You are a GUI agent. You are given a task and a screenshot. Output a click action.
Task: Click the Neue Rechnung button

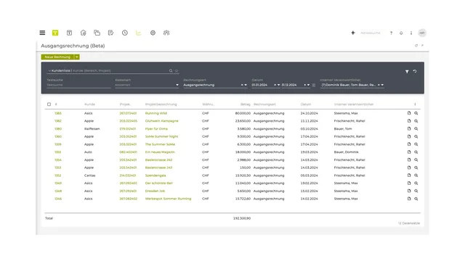pyautogui.click(x=57, y=57)
